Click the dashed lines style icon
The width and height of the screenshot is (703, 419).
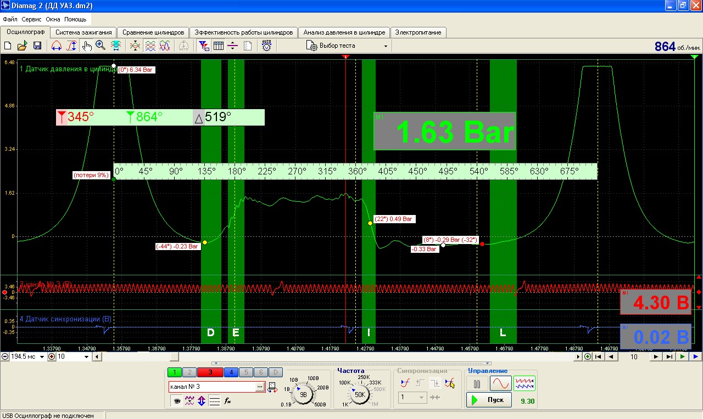[215, 401]
